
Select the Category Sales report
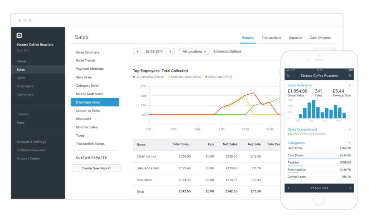(87, 85)
